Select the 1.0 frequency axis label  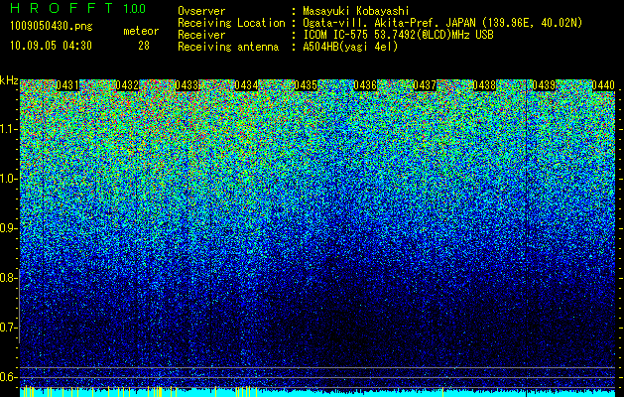coord(8,179)
